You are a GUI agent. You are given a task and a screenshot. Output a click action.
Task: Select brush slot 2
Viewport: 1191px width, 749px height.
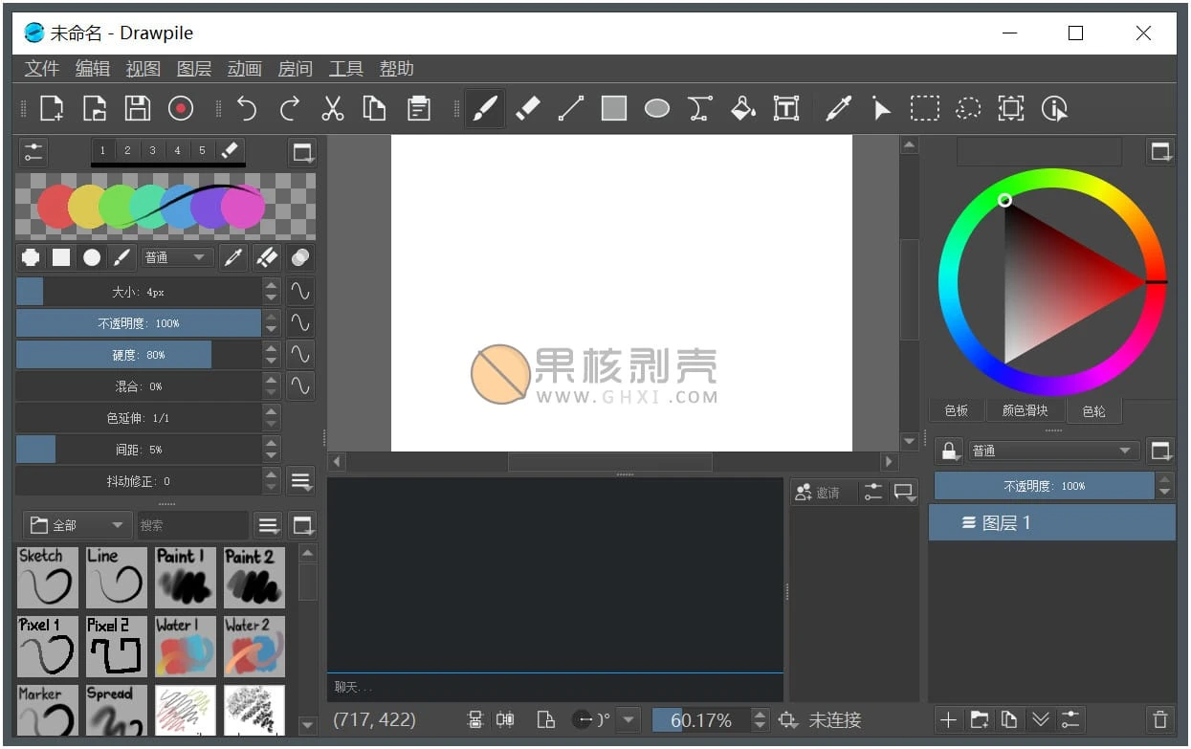pos(126,150)
